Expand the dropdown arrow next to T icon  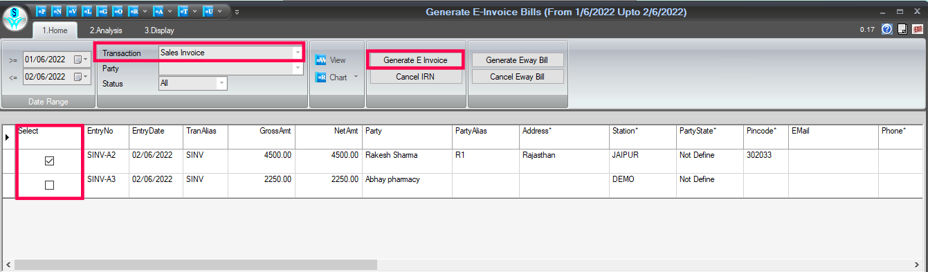[x=194, y=11]
